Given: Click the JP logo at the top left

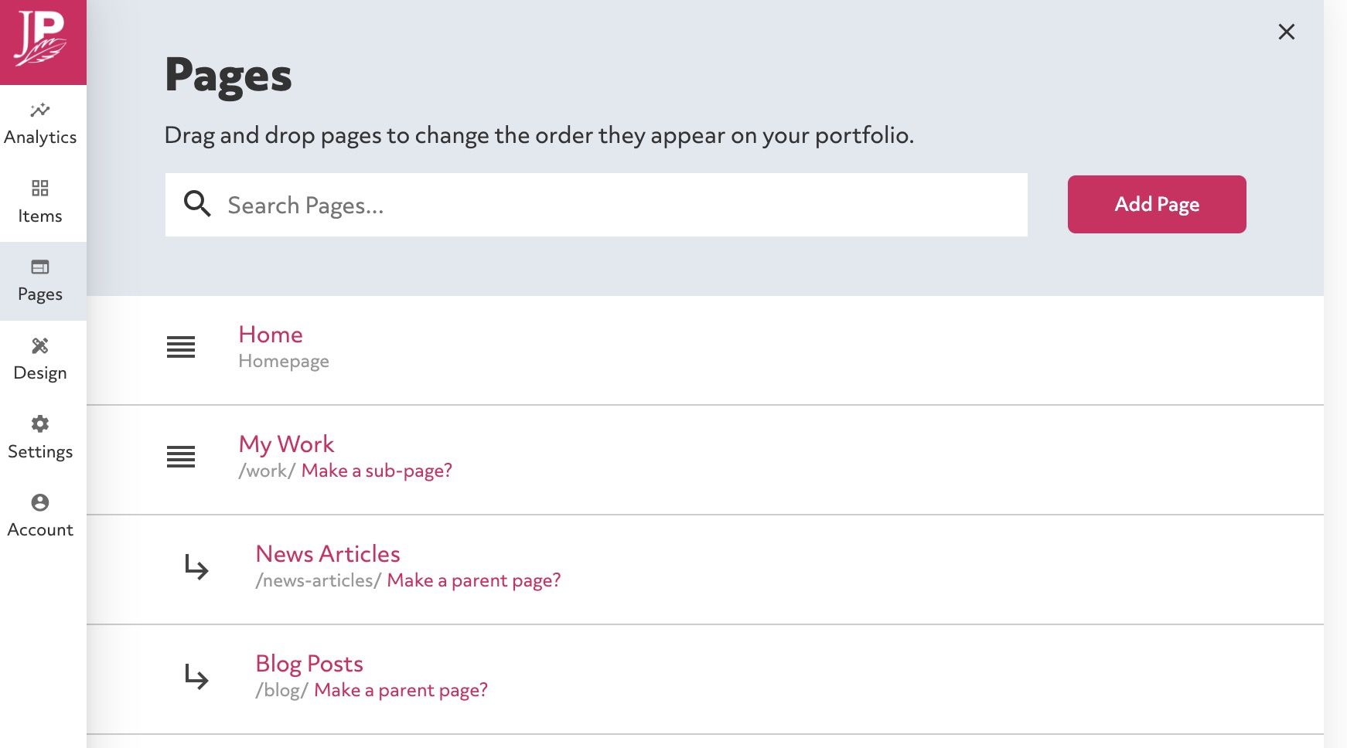Looking at the screenshot, I should coord(43,42).
